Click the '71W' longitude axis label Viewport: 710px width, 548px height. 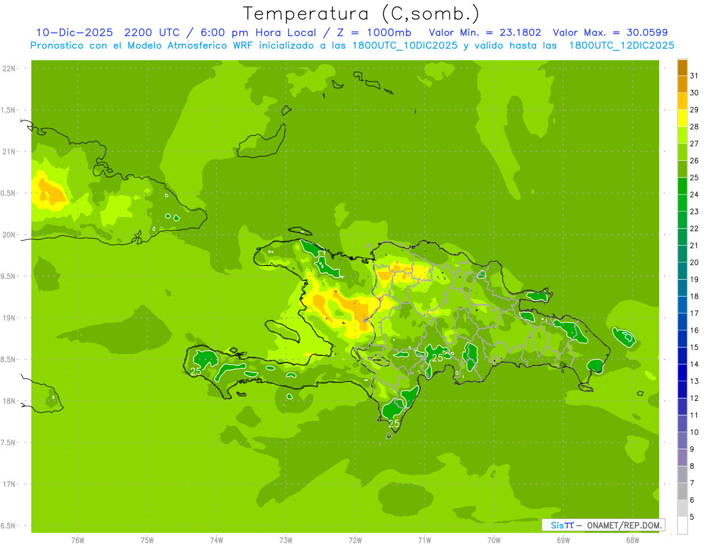[x=424, y=540]
